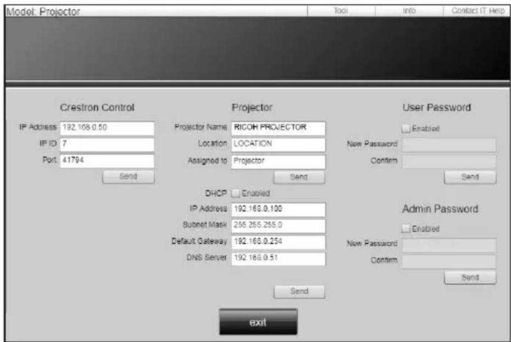
Task: Click the DNS Server field
Action: coord(278,258)
